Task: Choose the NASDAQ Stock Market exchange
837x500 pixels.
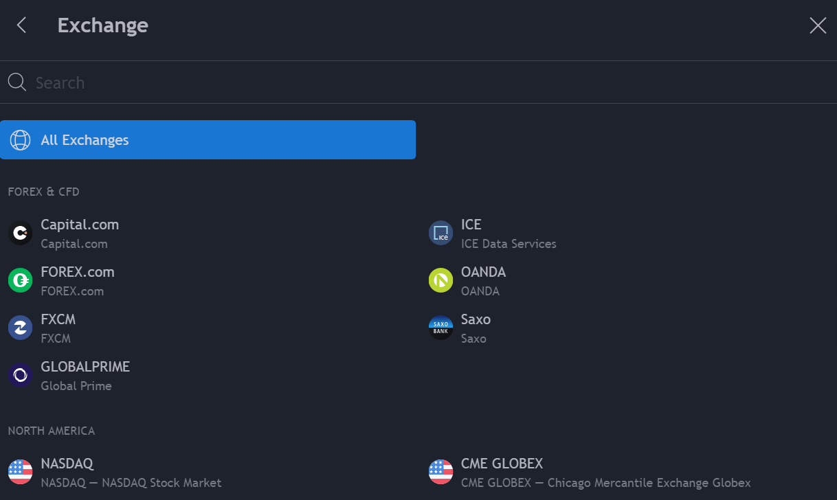Action: 131,473
